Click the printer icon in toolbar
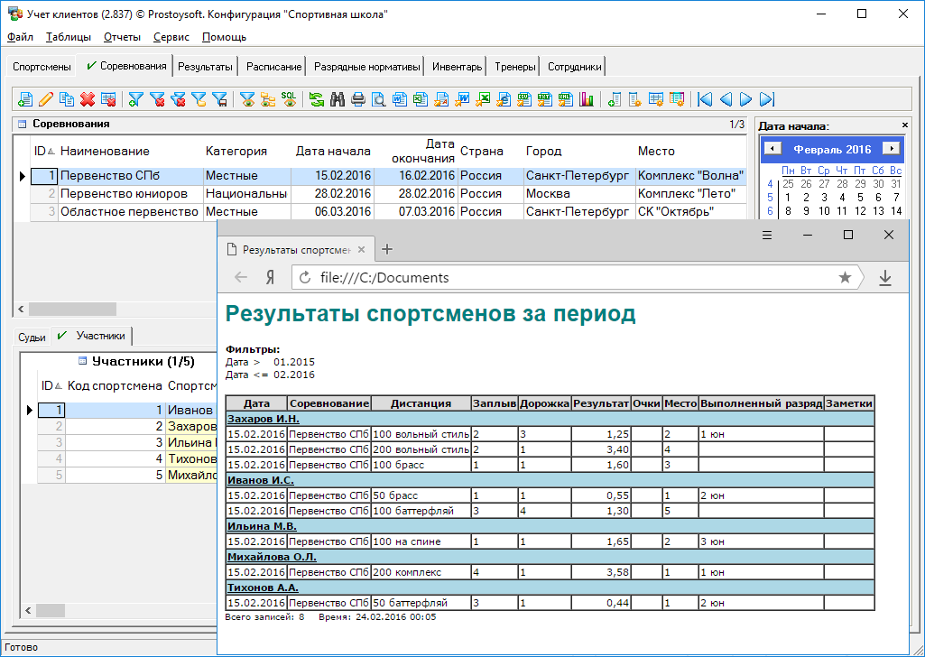This screenshot has height=657, width=925. 358,99
